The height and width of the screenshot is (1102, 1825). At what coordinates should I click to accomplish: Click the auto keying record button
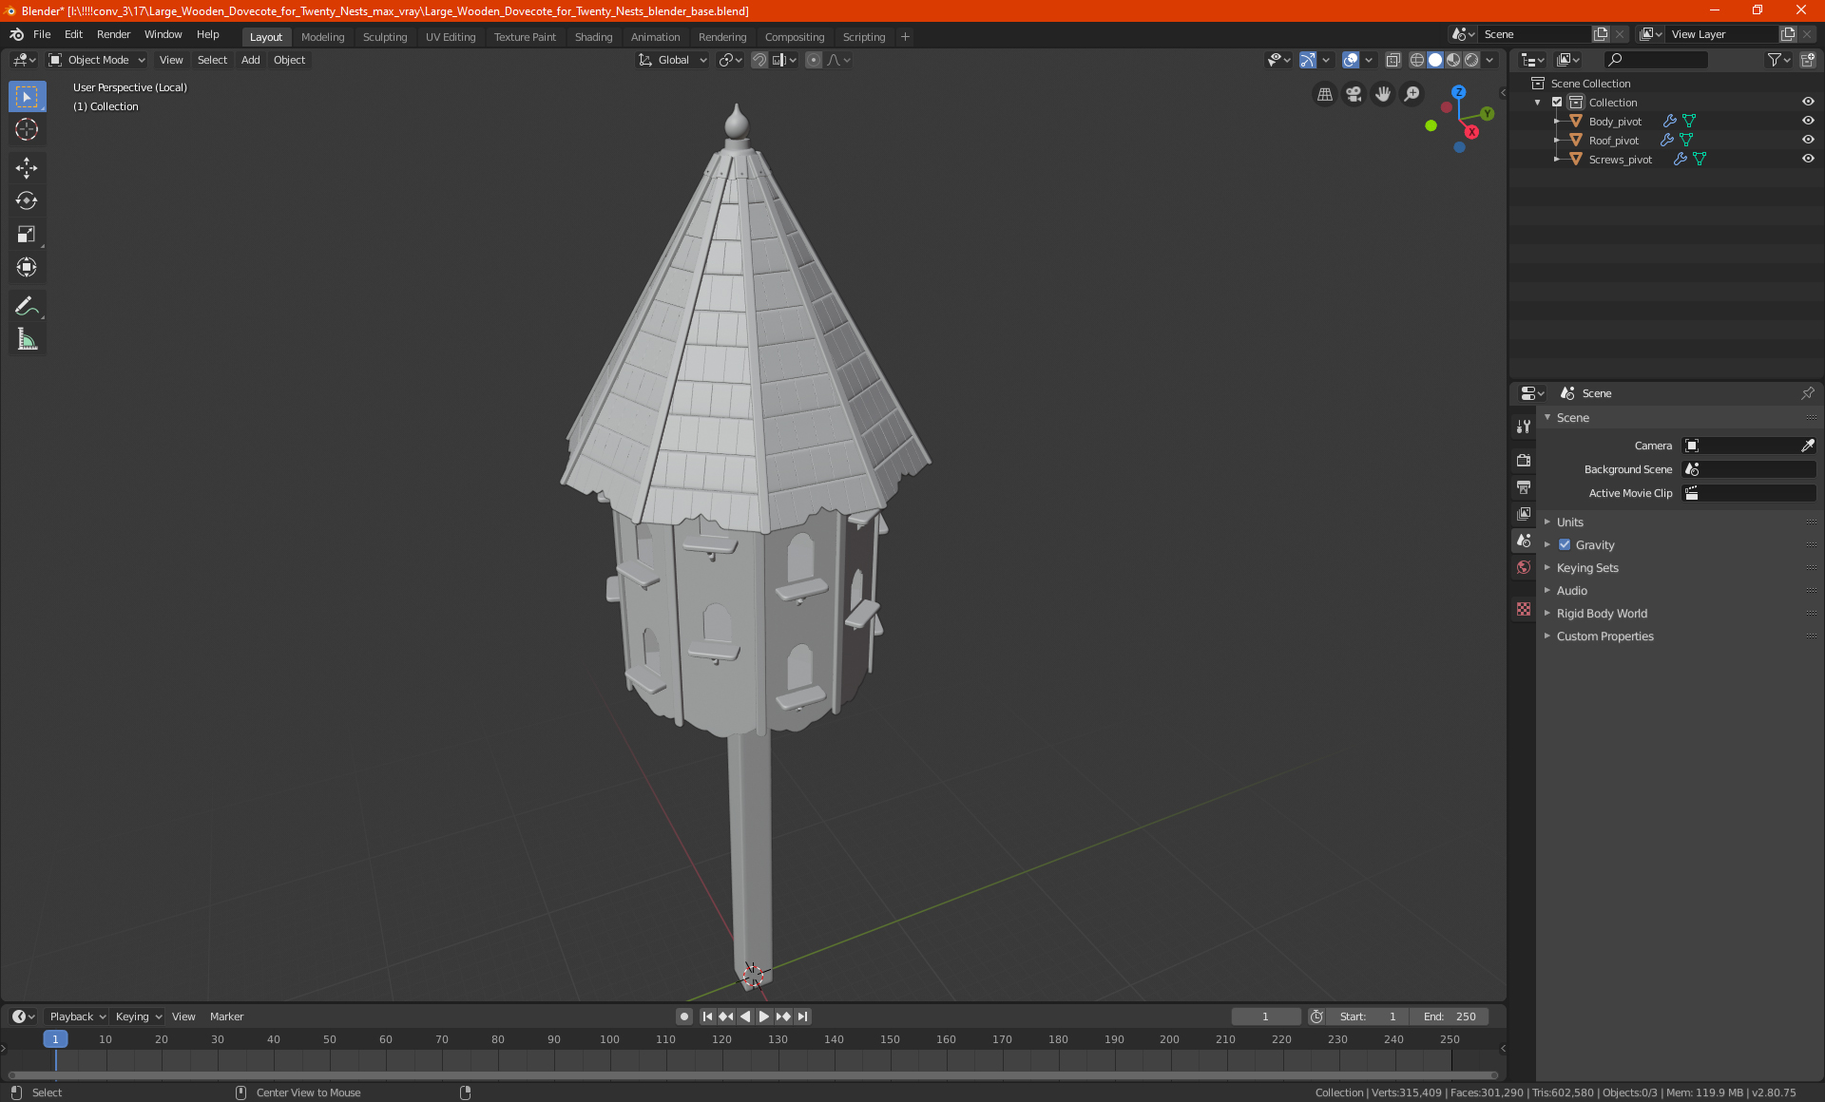683,1016
